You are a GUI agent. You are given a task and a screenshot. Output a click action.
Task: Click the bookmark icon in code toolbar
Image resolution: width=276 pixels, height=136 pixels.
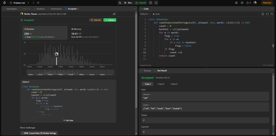(263, 14)
